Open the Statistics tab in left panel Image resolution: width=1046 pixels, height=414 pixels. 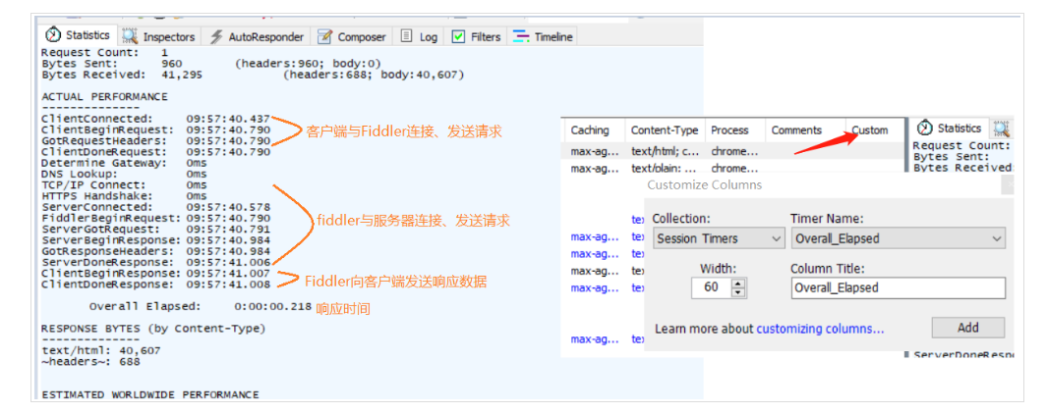[x=78, y=36]
